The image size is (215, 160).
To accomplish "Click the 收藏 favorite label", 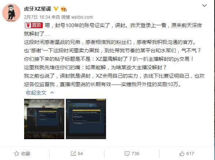I will click(x=26, y=154).
